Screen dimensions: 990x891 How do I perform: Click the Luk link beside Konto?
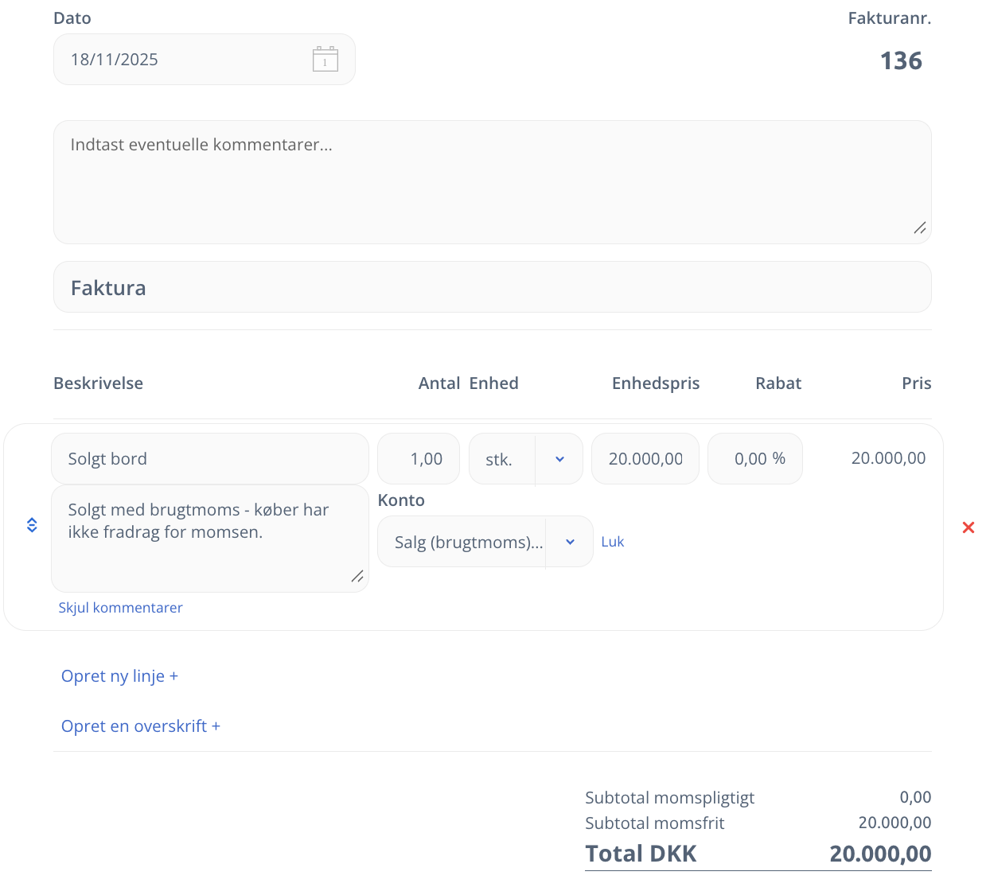click(x=612, y=542)
